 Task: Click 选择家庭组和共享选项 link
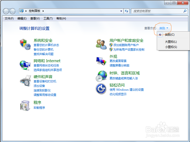coord(48,70)
